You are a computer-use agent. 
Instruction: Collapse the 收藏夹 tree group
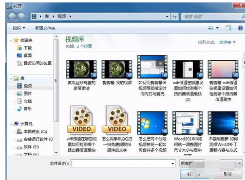pyautogui.click(x=11, y=40)
